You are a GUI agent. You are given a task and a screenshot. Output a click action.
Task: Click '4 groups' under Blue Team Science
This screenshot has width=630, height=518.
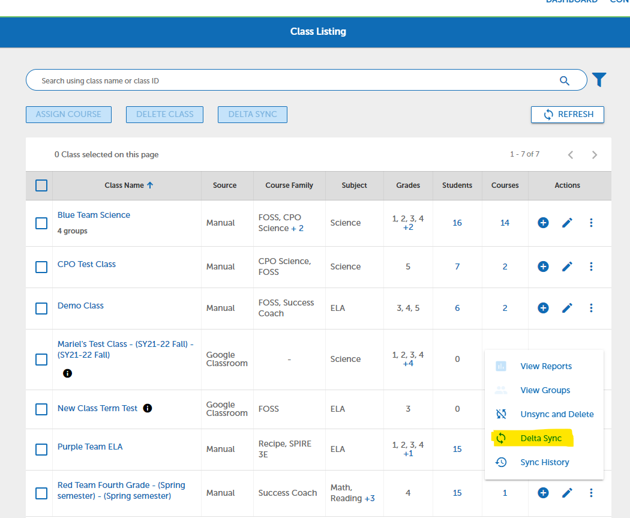(73, 230)
